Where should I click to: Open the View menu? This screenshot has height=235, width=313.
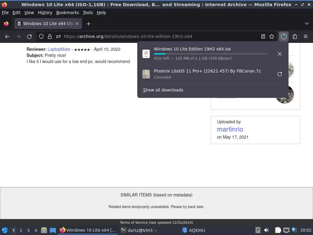[29, 13]
